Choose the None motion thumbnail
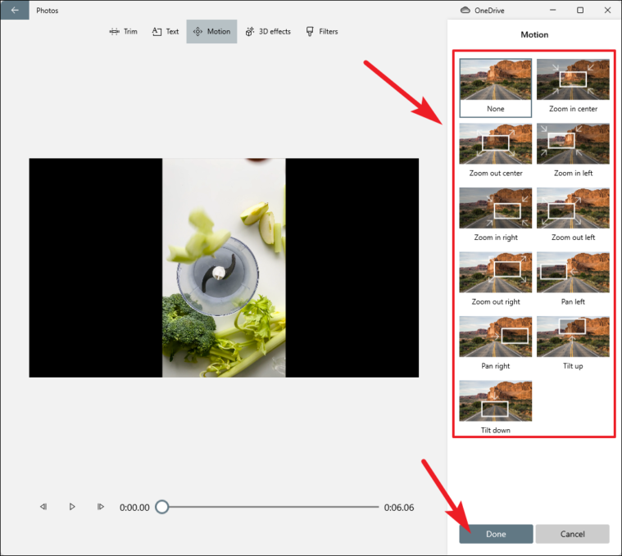 pos(496,88)
